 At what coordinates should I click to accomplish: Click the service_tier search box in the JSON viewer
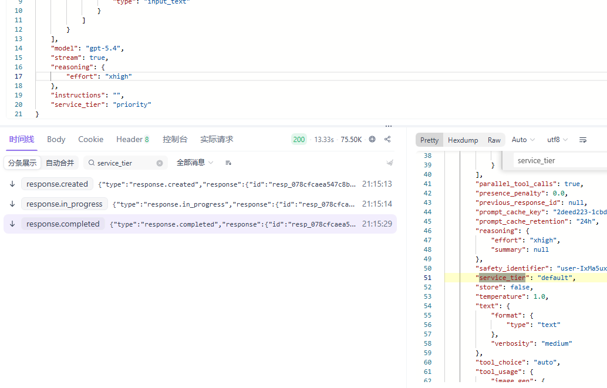coord(561,160)
